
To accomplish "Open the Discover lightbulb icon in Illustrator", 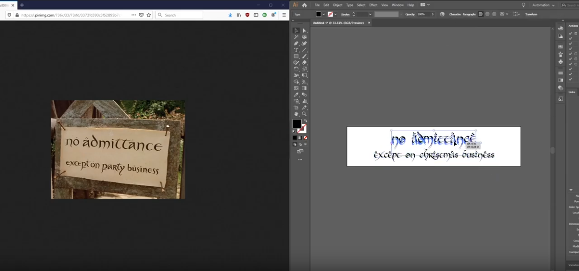I will coord(524,5).
